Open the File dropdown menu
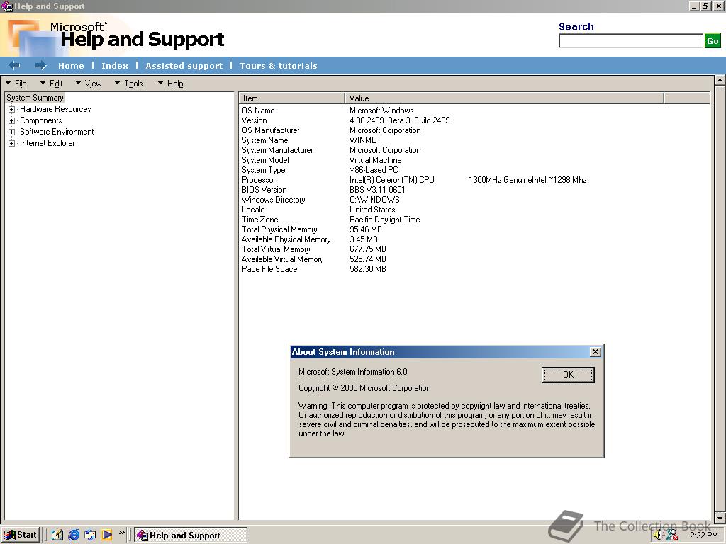The image size is (726, 544). tap(16, 84)
